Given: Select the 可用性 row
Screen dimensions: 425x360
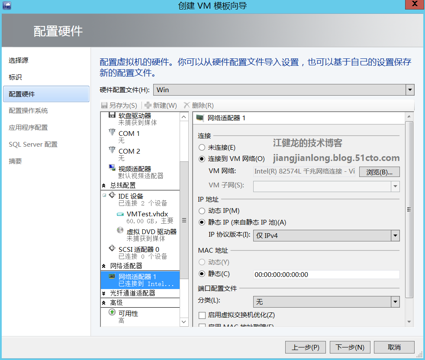Looking at the screenshot, I should point(140,317).
